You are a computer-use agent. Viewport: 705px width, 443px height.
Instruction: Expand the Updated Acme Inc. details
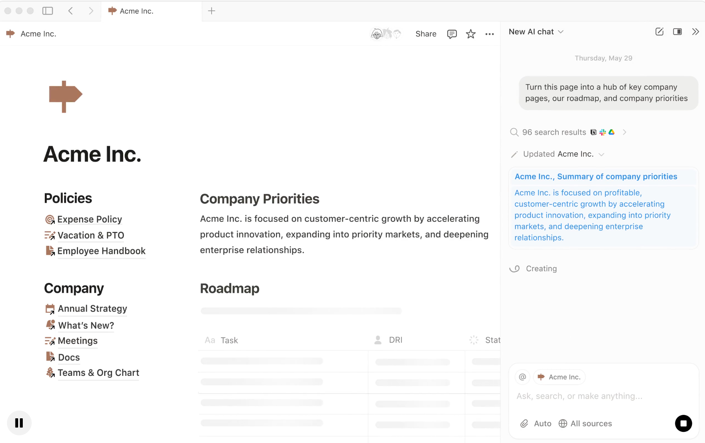click(601, 154)
